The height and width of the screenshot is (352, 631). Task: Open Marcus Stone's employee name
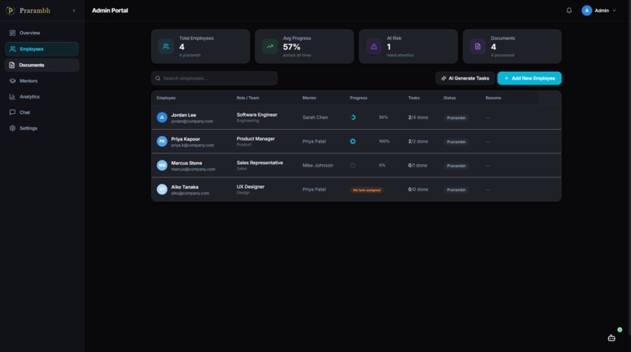[187, 163]
